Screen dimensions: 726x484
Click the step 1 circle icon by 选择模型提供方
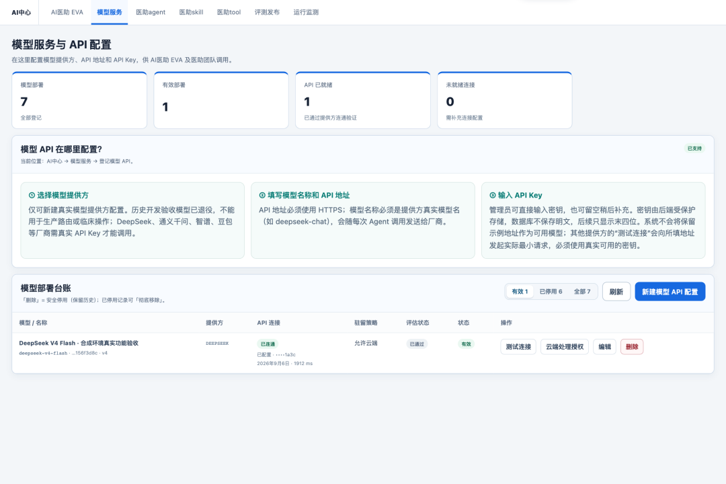[32, 196]
